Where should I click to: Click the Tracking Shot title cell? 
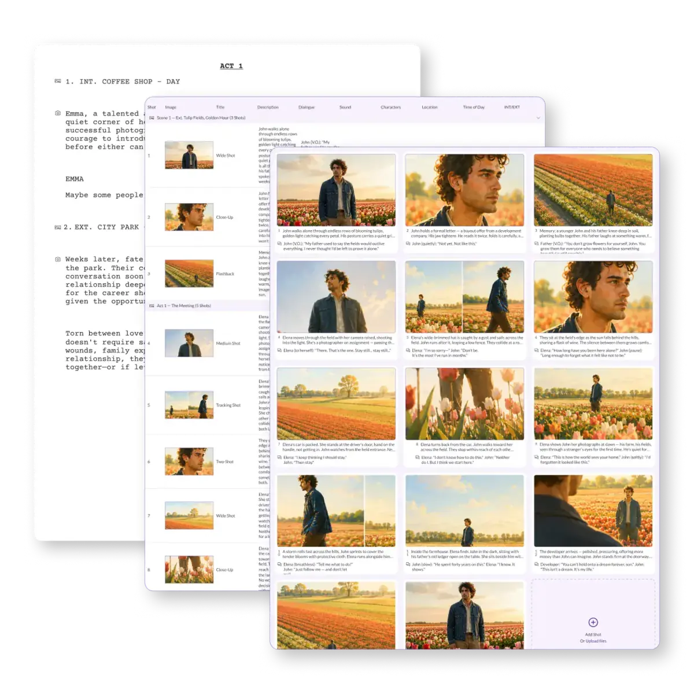tap(228, 405)
